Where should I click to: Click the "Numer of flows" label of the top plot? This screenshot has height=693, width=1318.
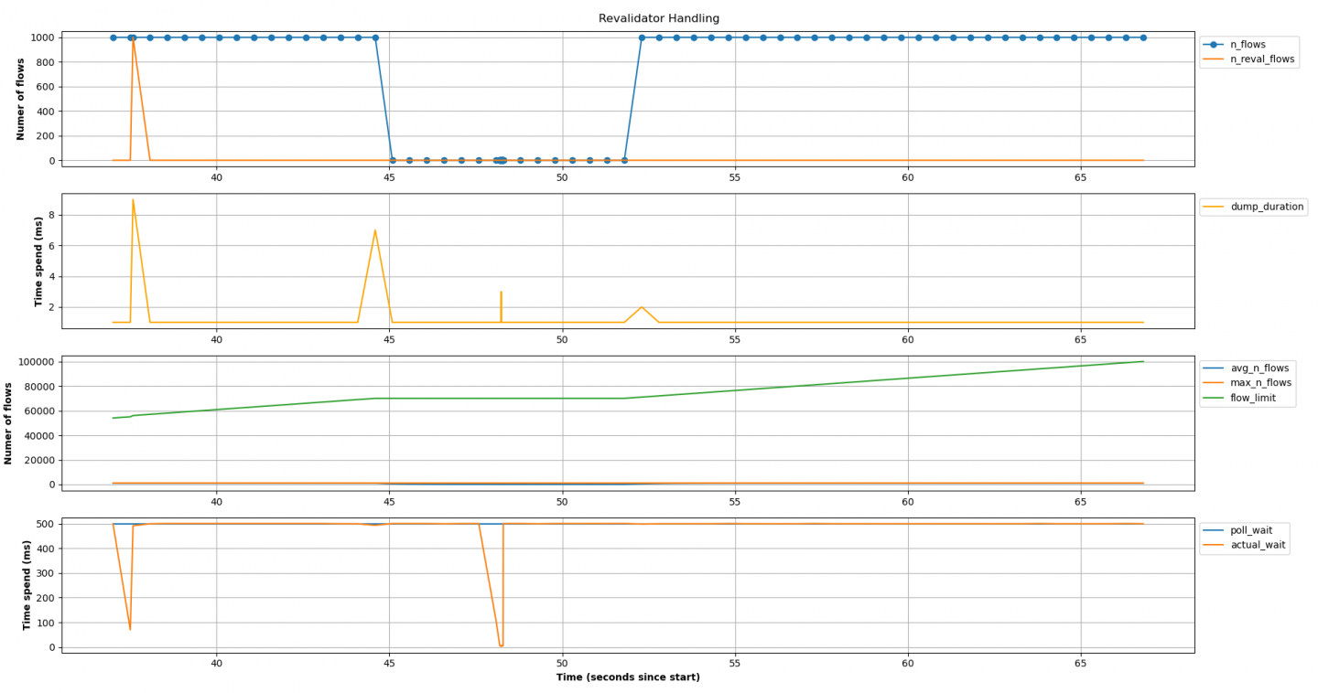click(21, 99)
